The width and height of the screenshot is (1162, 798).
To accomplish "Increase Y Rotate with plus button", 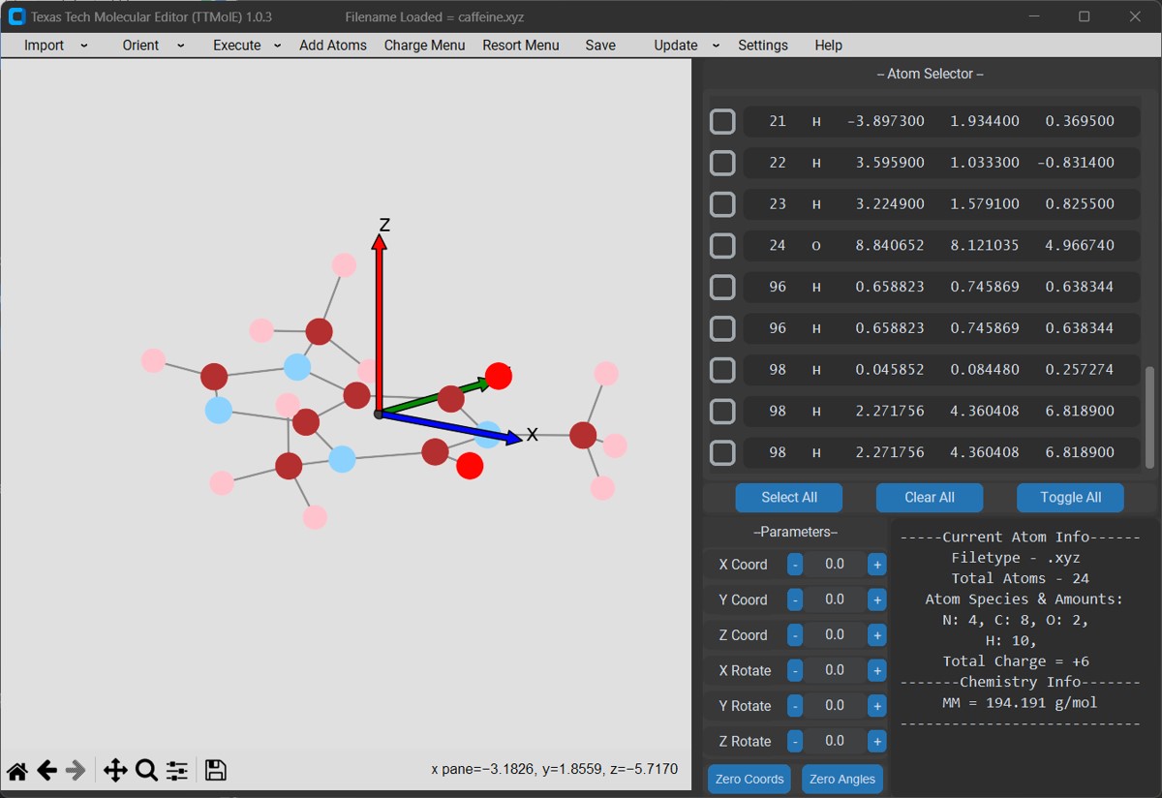I will tap(876, 706).
